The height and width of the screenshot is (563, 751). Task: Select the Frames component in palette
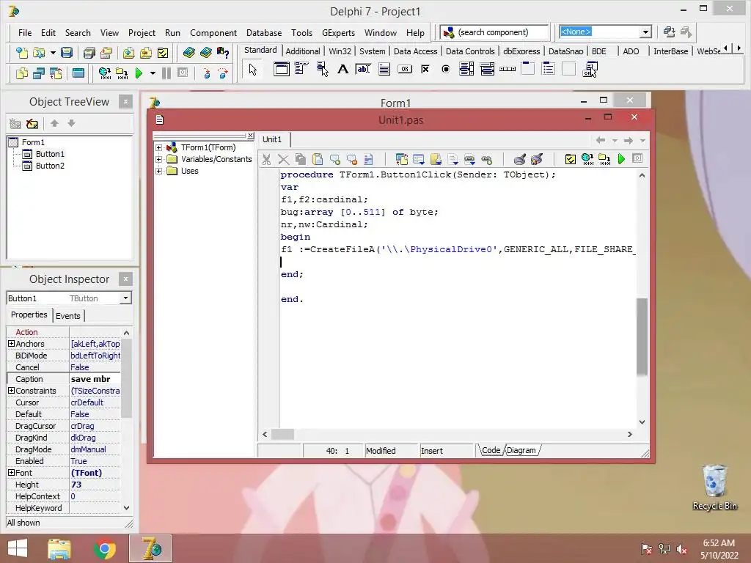click(x=282, y=70)
